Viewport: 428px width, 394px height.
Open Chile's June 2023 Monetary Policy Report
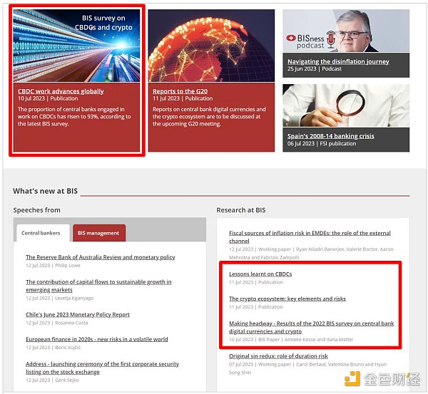coord(78,314)
